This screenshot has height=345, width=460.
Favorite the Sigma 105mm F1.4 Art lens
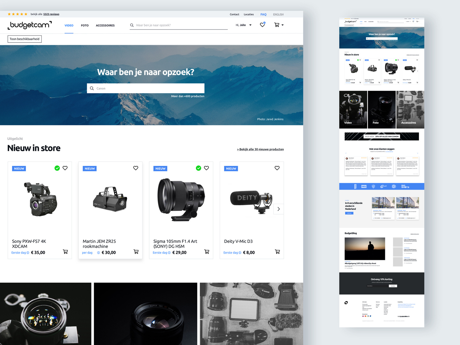(x=206, y=168)
